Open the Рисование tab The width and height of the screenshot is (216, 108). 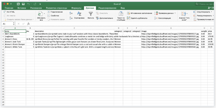coord(36,8)
